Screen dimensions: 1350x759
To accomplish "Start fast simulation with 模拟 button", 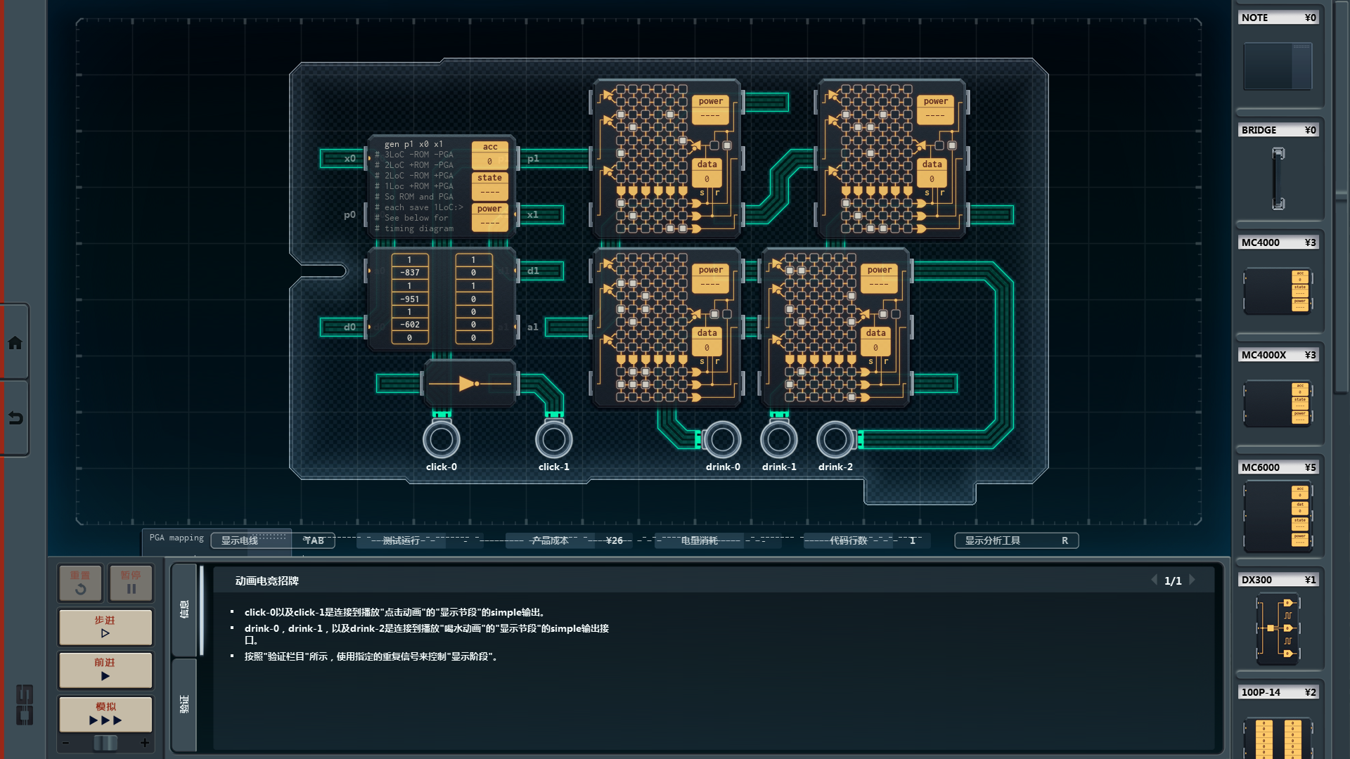I will (105, 713).
